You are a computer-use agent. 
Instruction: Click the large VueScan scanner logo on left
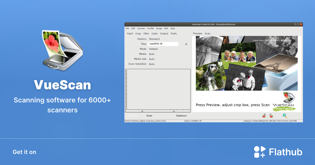[x=62, y=52]
